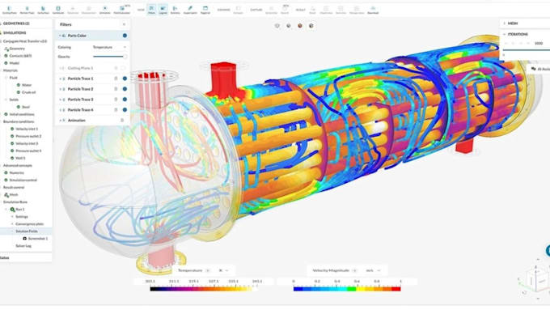This screenshot has width=550, height=310.
Task: Open the K unit dropdown on legend
Action: click(223, 270)
